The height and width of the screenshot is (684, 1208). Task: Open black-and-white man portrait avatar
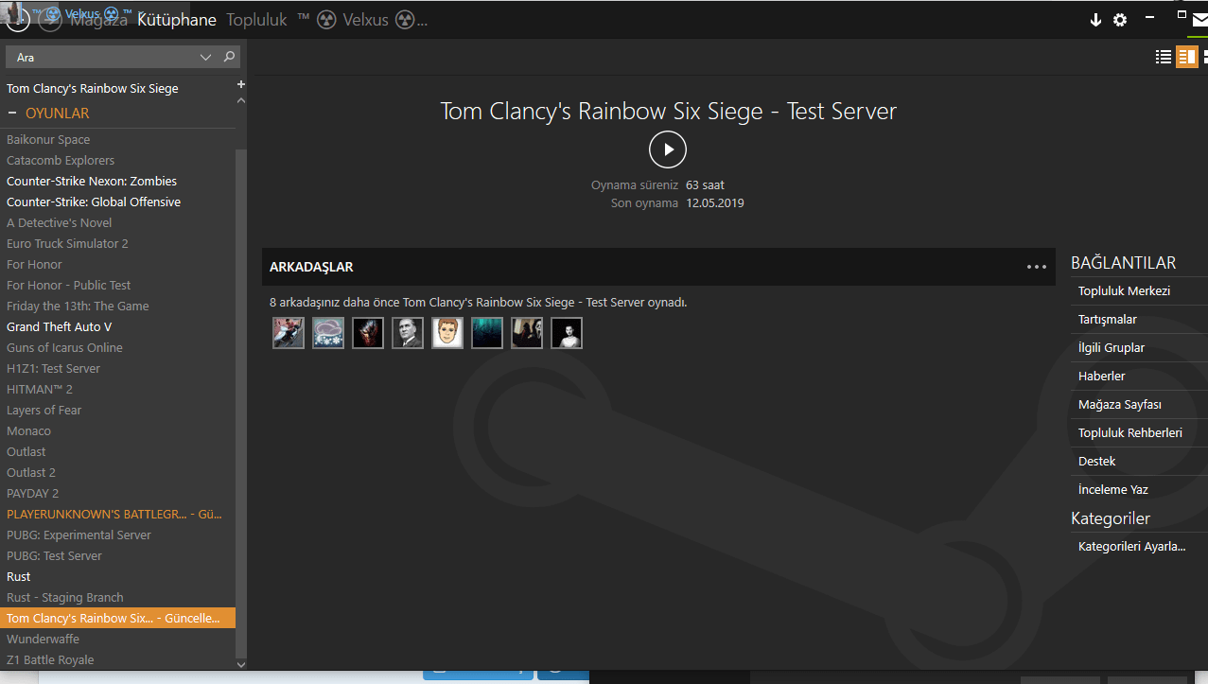[x=408, y=333]
